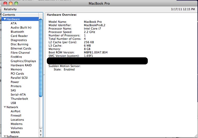Select ATA in the Hardware list
The width and height of the screenshot is (198, 138).
click(x=14, y=23)
